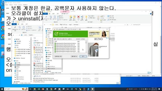The width and height of the screenshot is (162, 91).
Task: Open address bar history dropdown in download window
Action: [125, 25]
